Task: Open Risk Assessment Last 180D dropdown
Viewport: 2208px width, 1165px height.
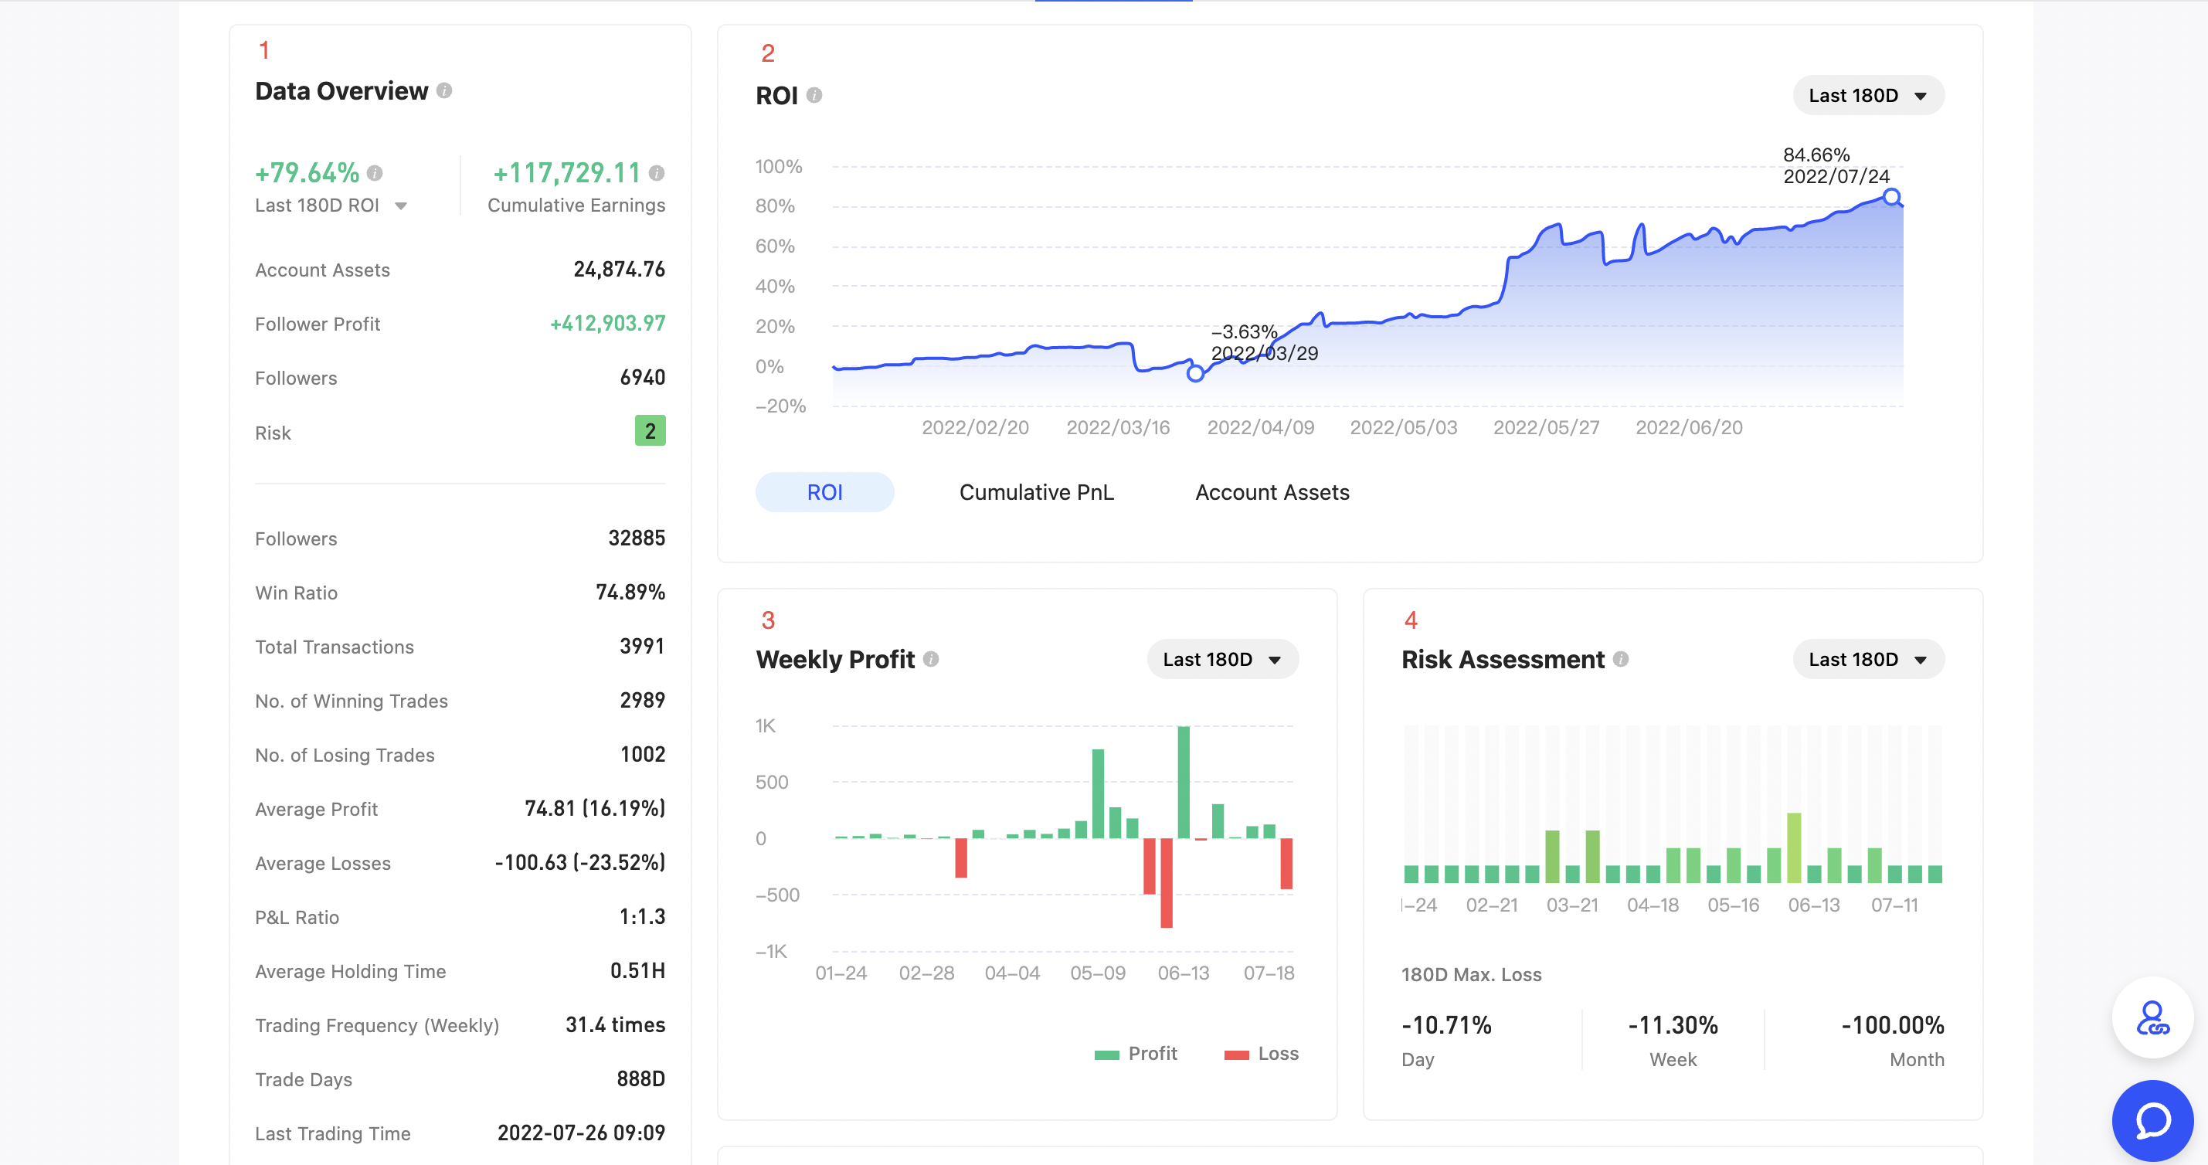Action: [x=1868, y=659]
